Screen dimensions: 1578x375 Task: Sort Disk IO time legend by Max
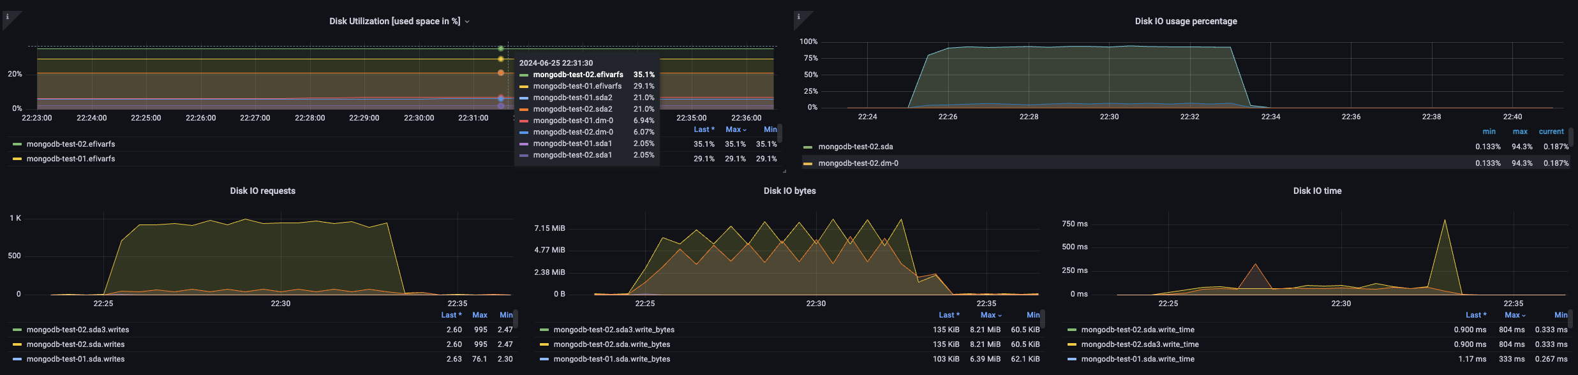tap(1514, 315)
